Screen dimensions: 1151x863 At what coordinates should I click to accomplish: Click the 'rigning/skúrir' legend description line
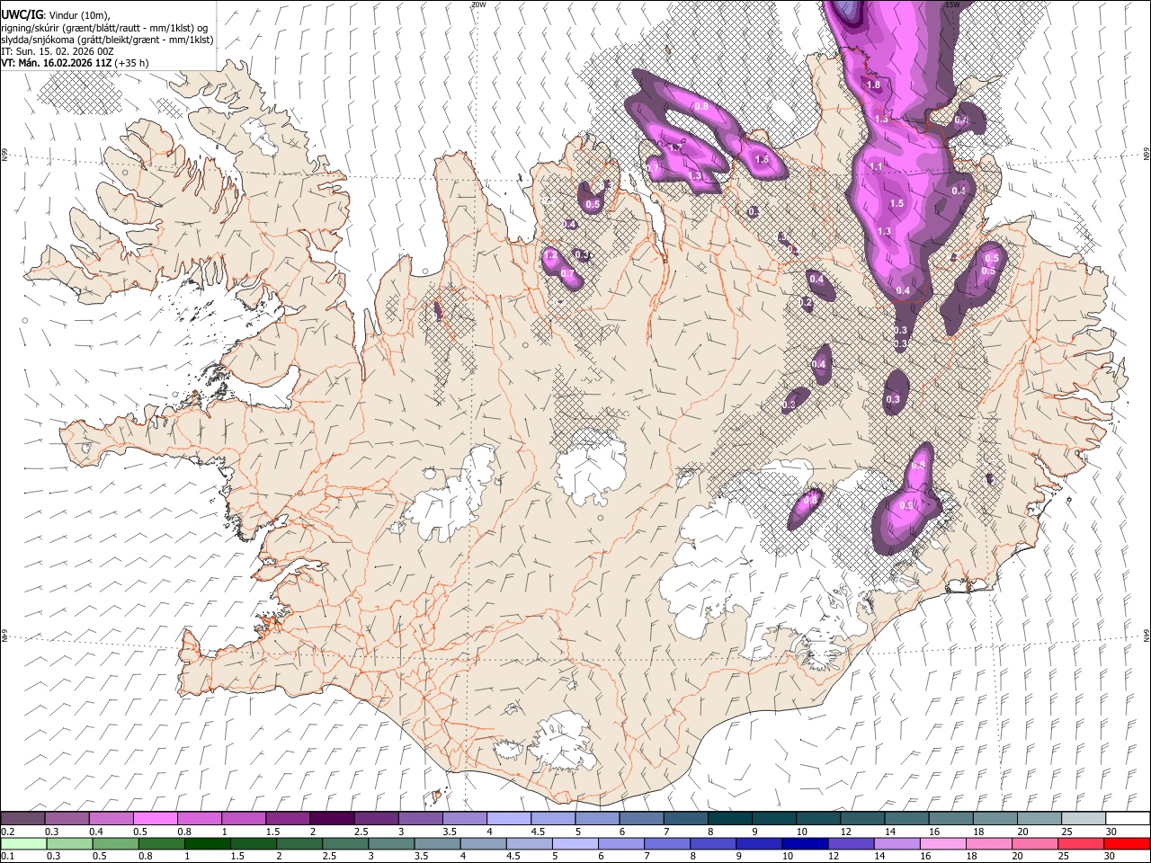pos(104,28)
